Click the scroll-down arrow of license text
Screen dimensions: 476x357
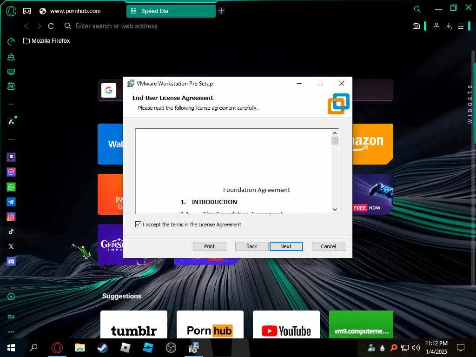(x=335, y=210)
